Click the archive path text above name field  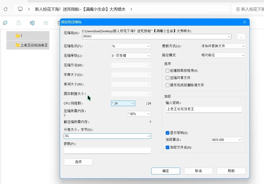click(x=137, y=31)
